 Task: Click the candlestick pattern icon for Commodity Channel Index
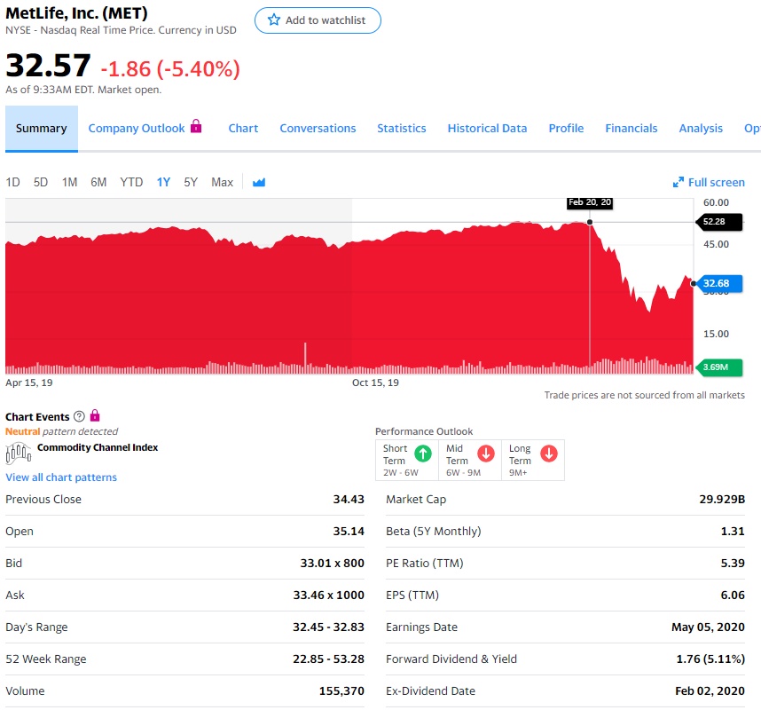click(19, 454)
